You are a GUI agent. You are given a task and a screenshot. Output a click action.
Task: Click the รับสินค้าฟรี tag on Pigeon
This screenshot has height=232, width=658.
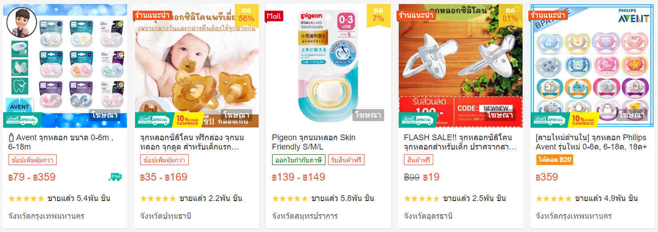(x=346, y=160)
